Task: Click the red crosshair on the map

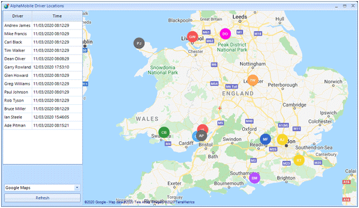Action: point(220,108)
